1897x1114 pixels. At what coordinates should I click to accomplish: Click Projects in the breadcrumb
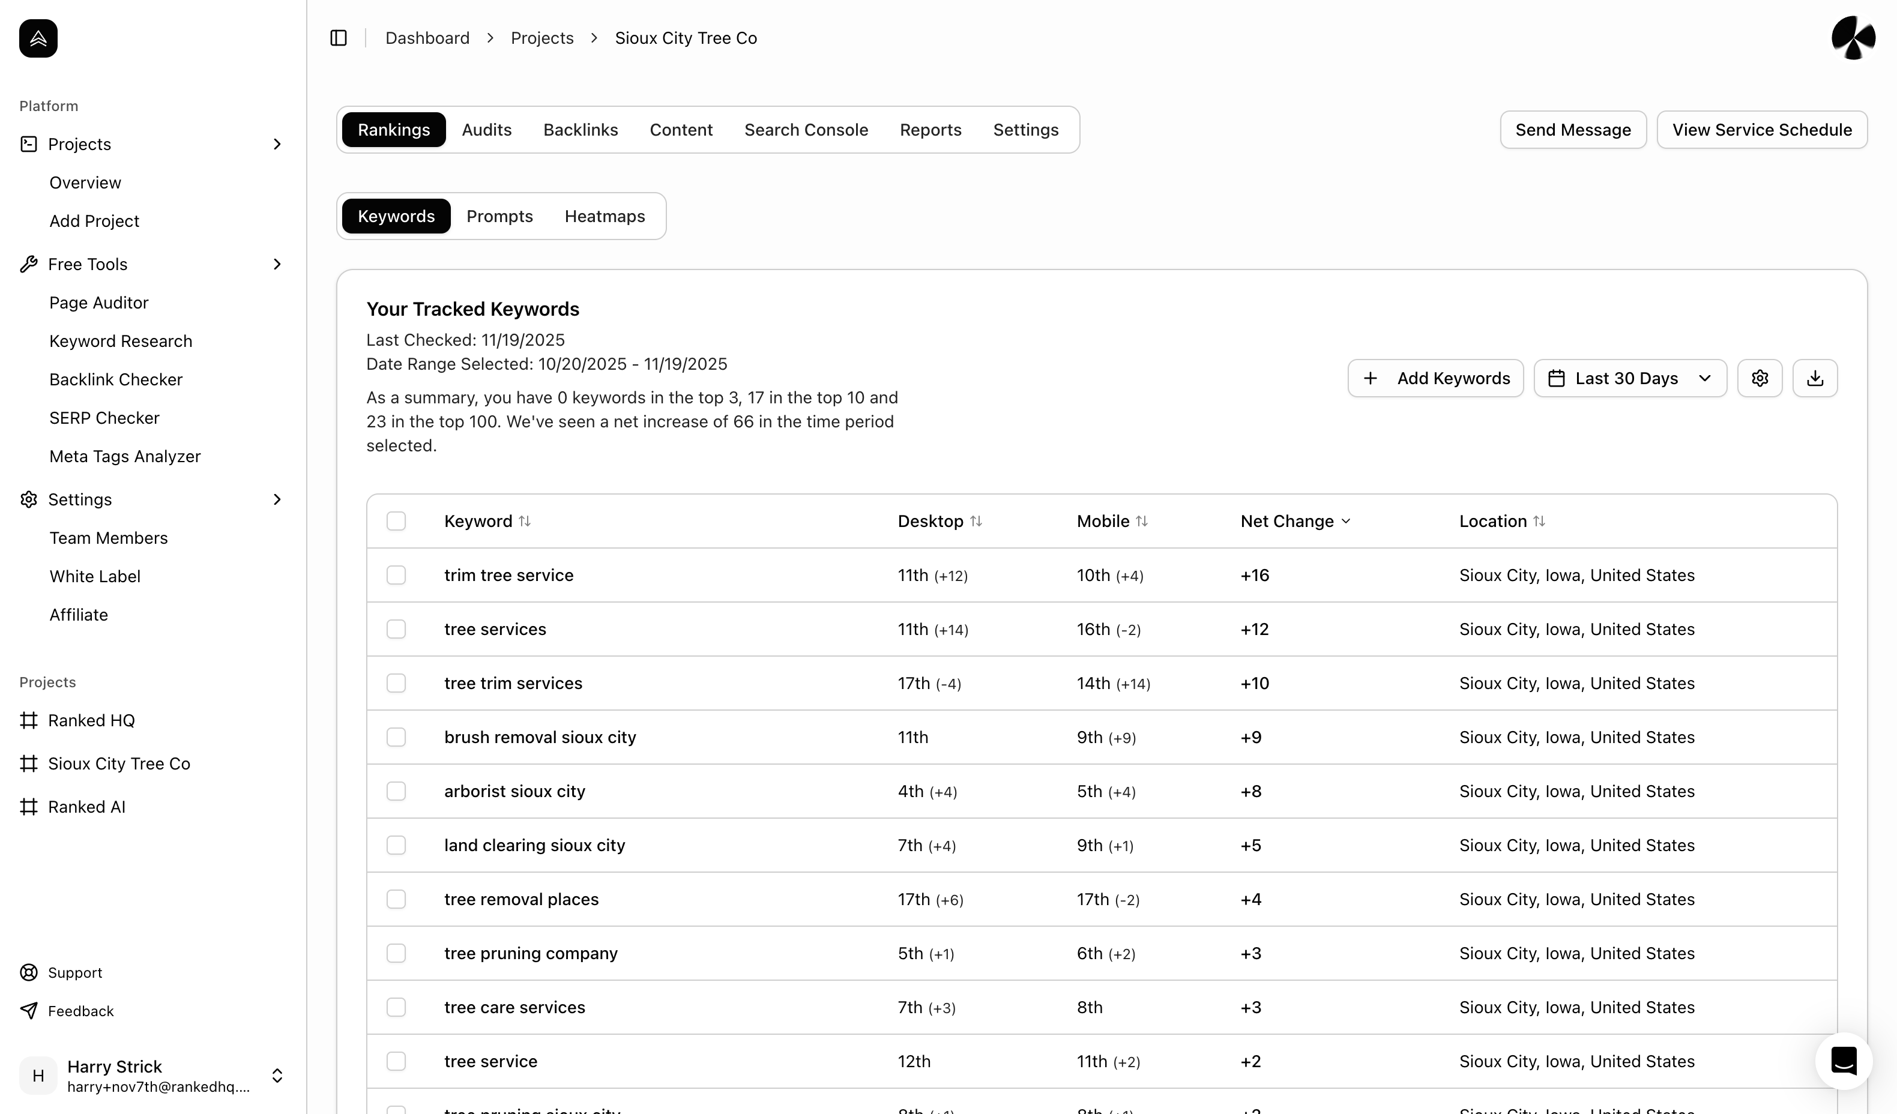(542, 38)
